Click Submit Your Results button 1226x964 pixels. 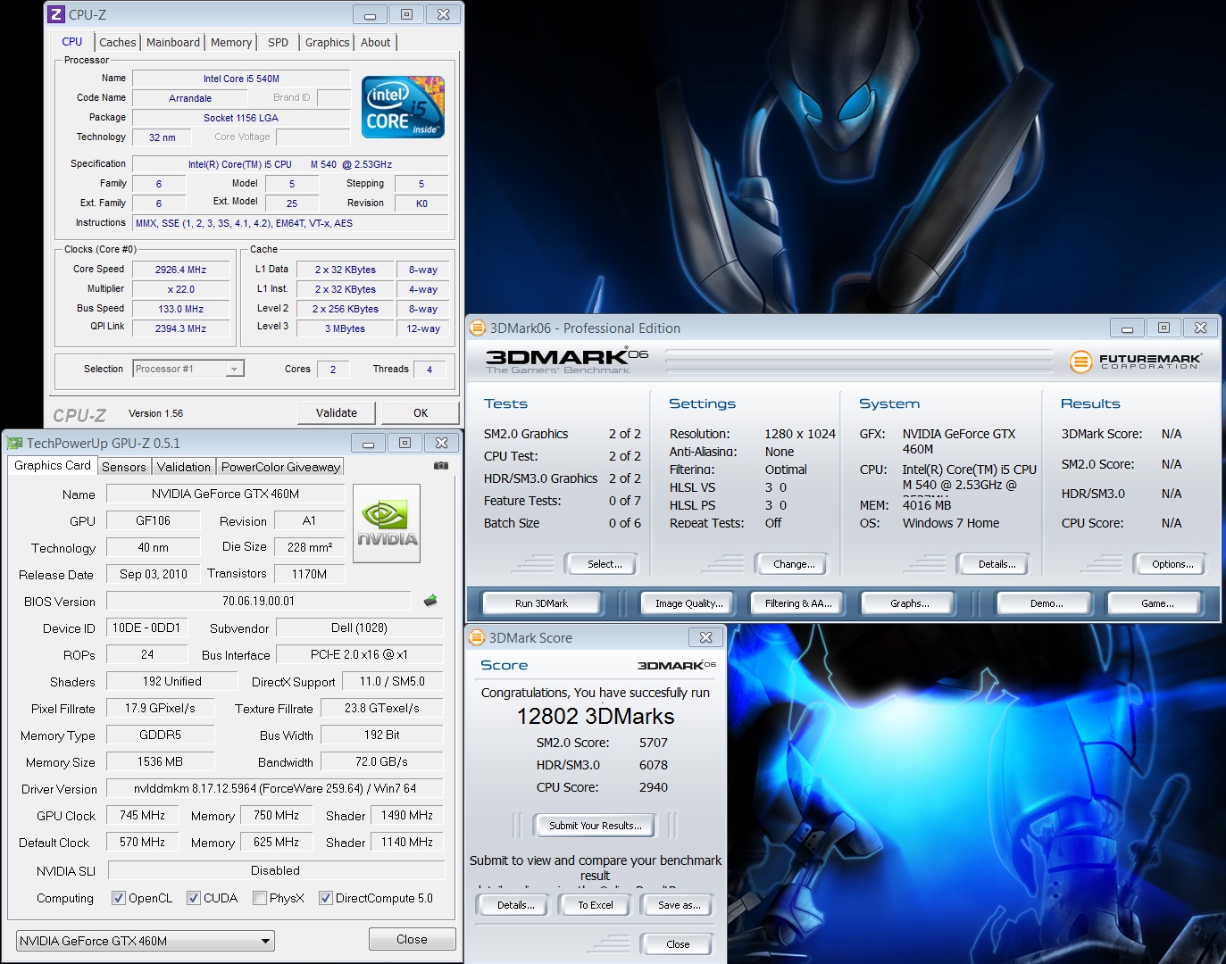[595, 826]
